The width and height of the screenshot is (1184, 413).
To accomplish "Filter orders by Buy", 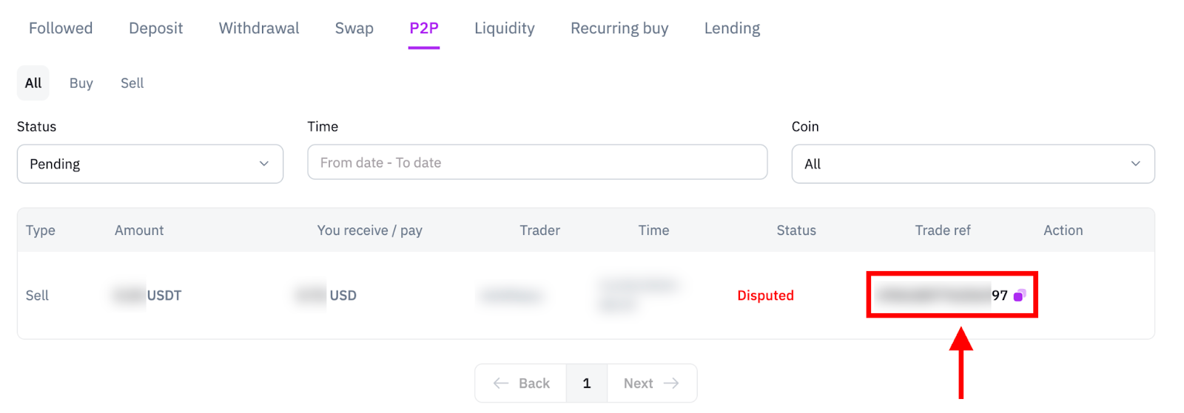I will click(x=81, y=83).
